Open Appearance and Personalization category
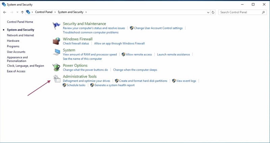The width and height of the screenshot is (270, 143). point(17,59)
